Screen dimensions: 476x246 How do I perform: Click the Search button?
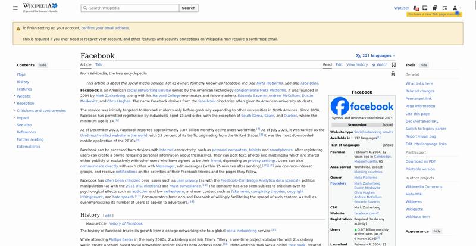pos(189,8)
